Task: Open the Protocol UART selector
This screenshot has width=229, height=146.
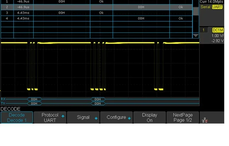Action: (x=50, y=117)
